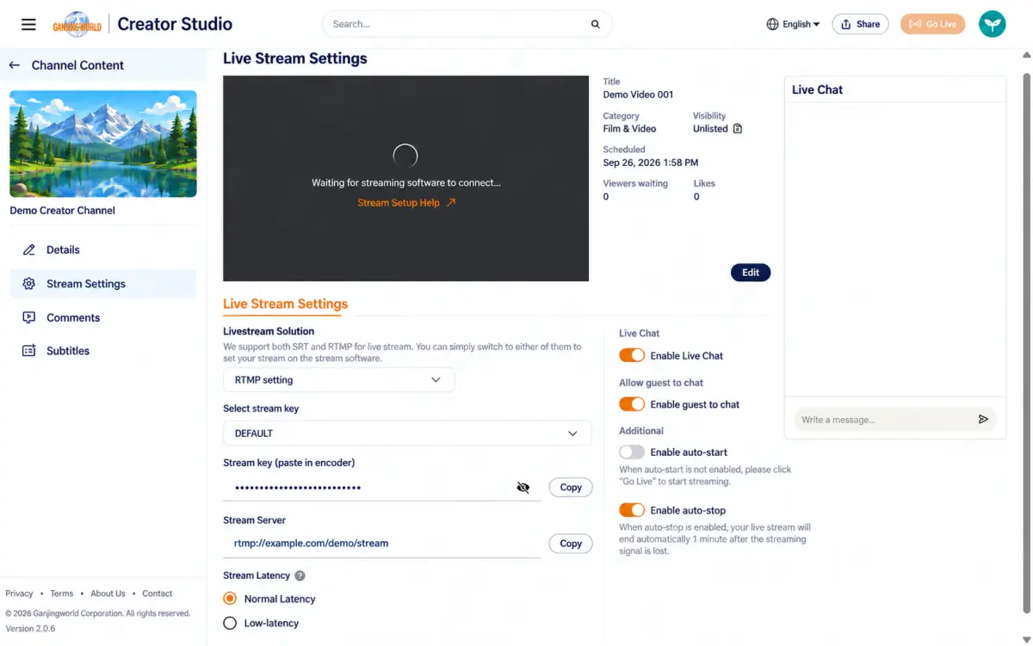Open the hamburger navigation menu
This screenshot has height=646, width=1033.
(28, 24)
